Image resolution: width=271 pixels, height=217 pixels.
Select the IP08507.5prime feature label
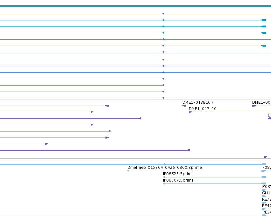point(178,180)
